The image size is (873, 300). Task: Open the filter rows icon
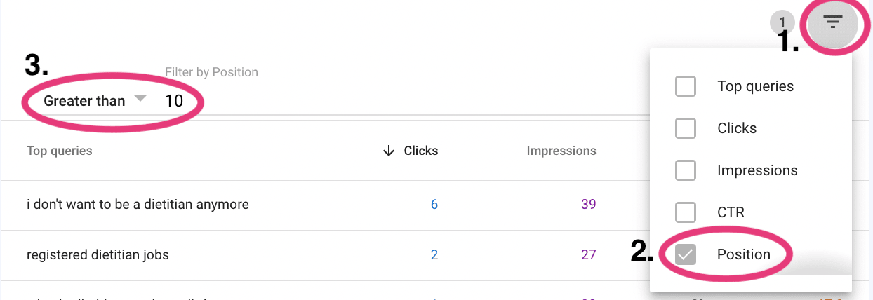(832, 22)
